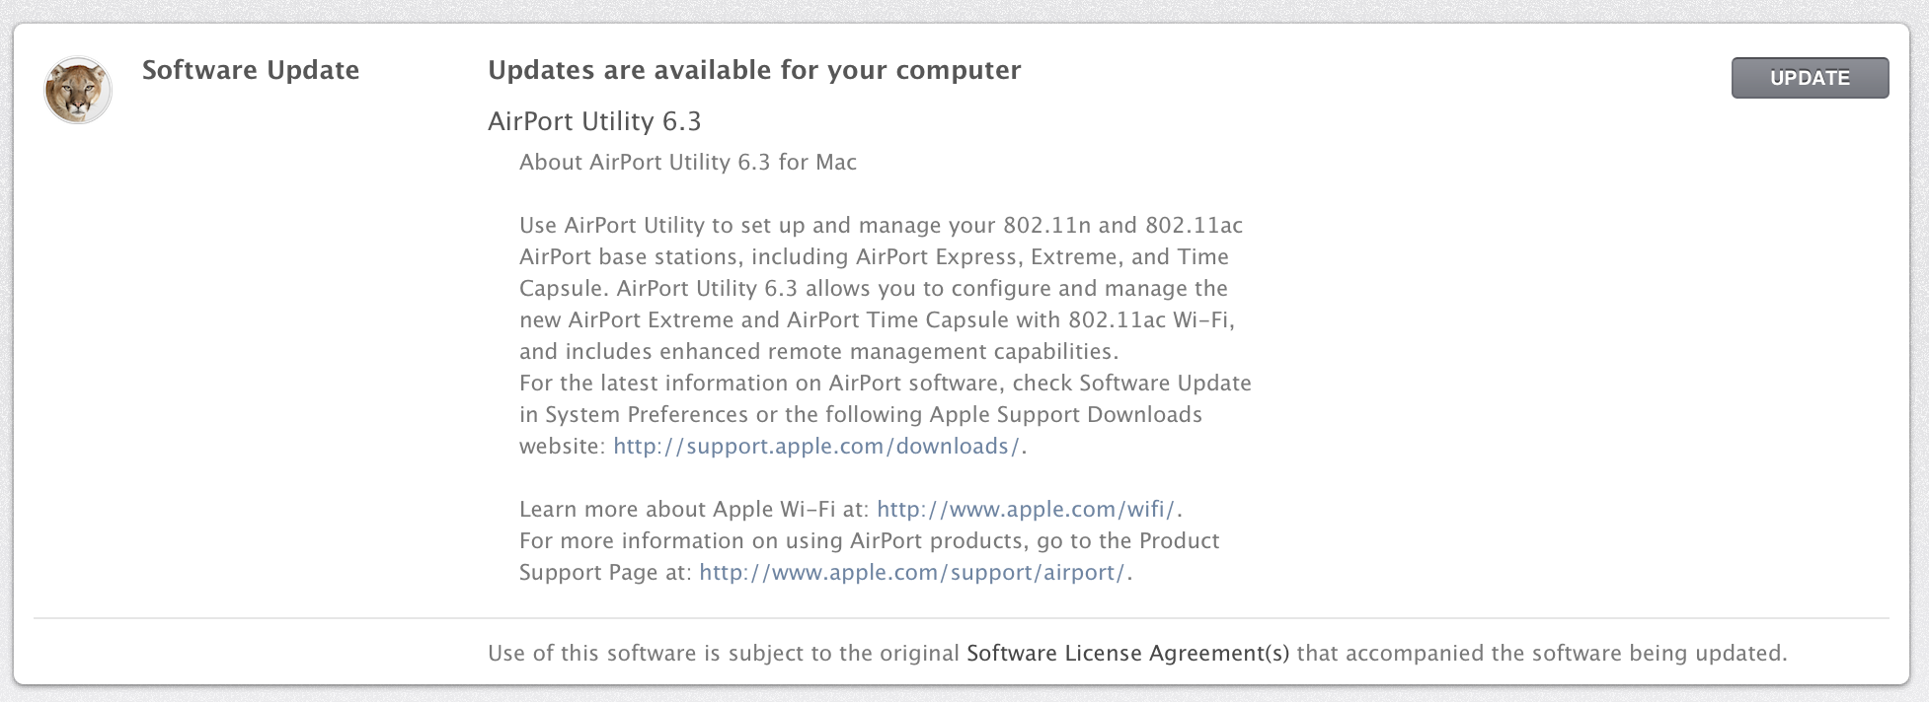1929x702 pixels.
Task: Click the Mountain Lion Software Update icon
Action: [x=78, y=91]
